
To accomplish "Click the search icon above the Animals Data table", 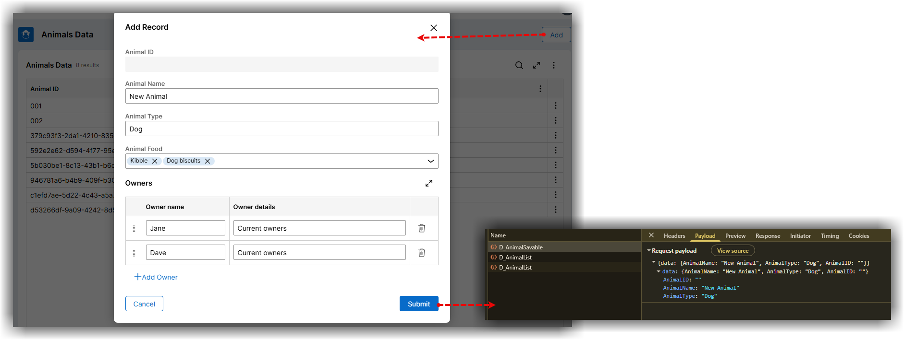I will click(x=519, y=65).
